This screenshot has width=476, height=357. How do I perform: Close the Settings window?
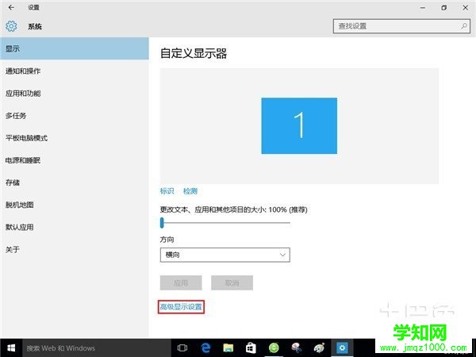pos(465,8)
